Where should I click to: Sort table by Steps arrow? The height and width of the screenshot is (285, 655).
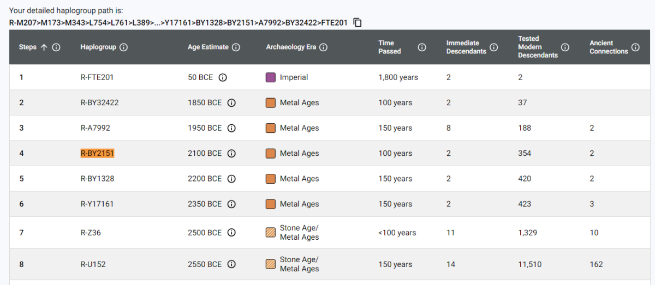pos(44,47)
